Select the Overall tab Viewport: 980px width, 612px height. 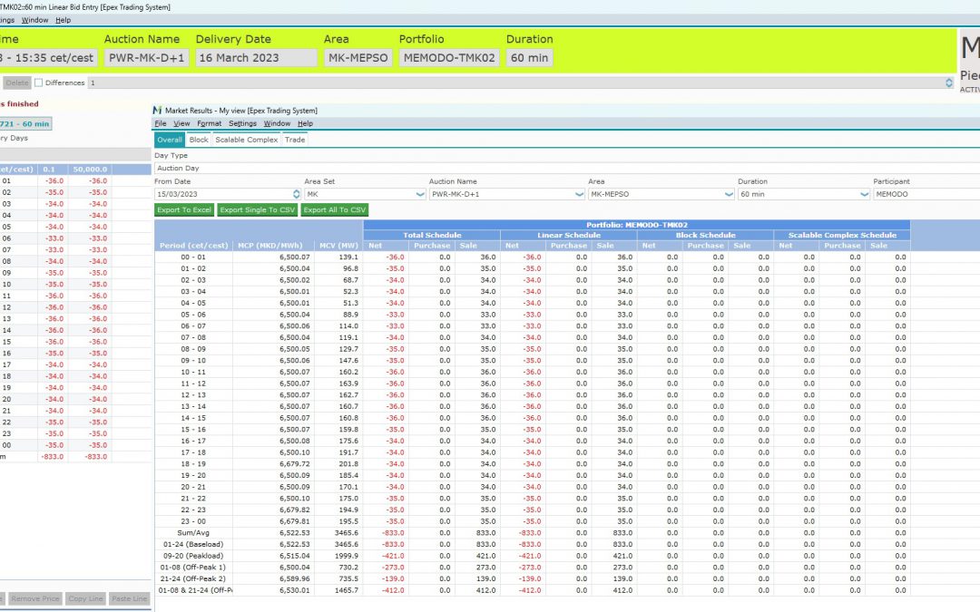point(170,140)
